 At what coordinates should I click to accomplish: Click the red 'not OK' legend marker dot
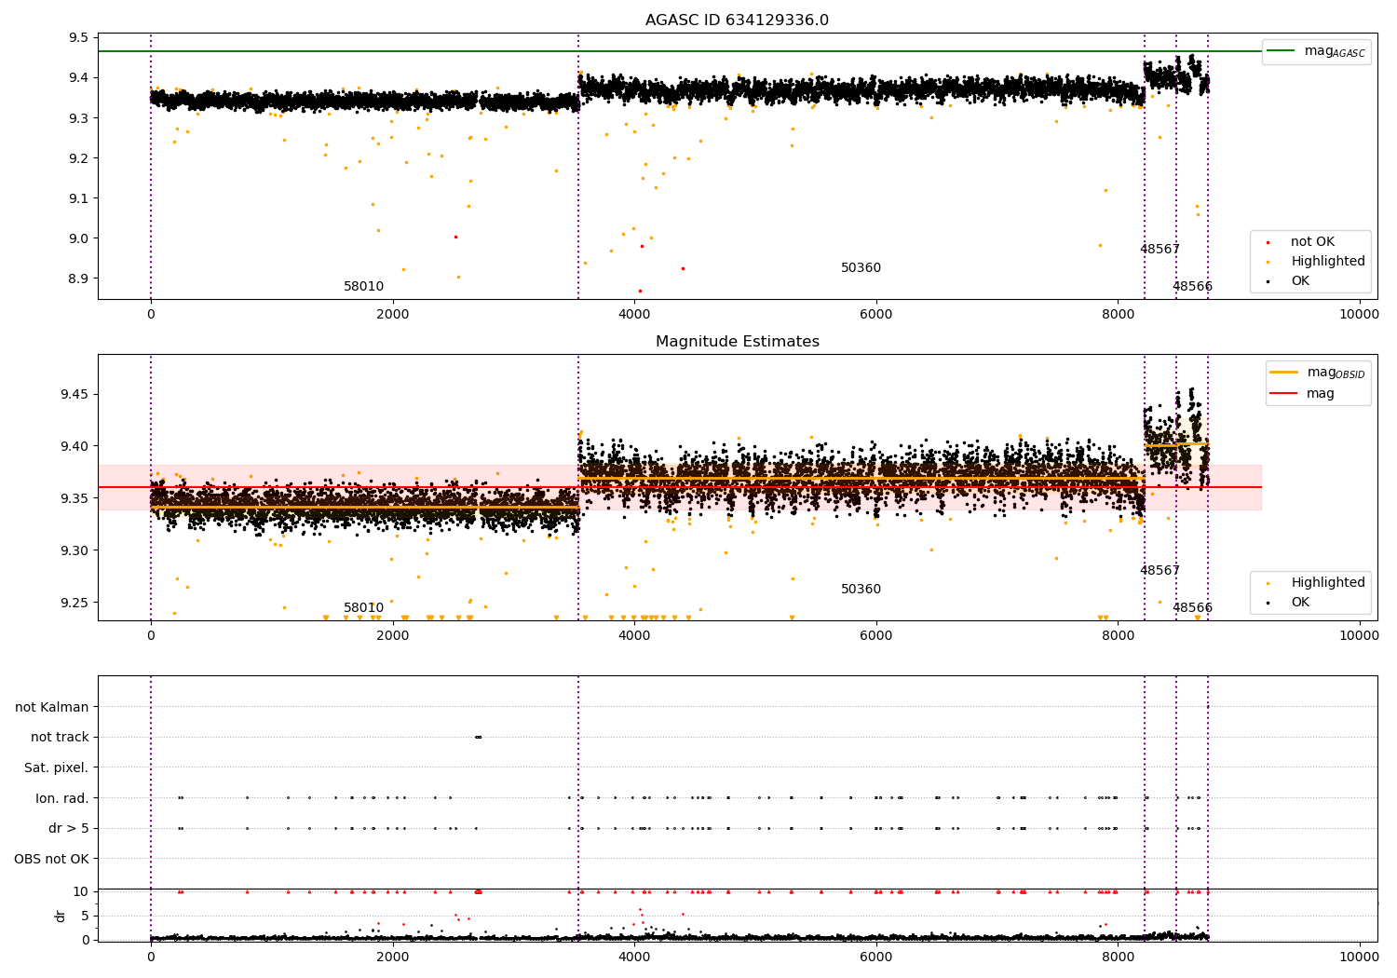1268,242
